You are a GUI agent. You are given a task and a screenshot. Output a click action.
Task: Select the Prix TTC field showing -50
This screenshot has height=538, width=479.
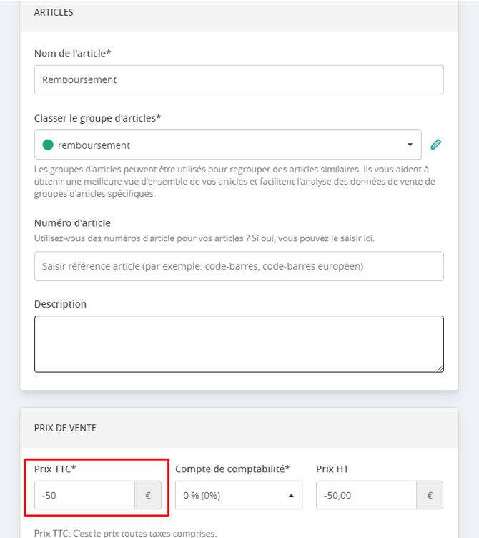84,495
